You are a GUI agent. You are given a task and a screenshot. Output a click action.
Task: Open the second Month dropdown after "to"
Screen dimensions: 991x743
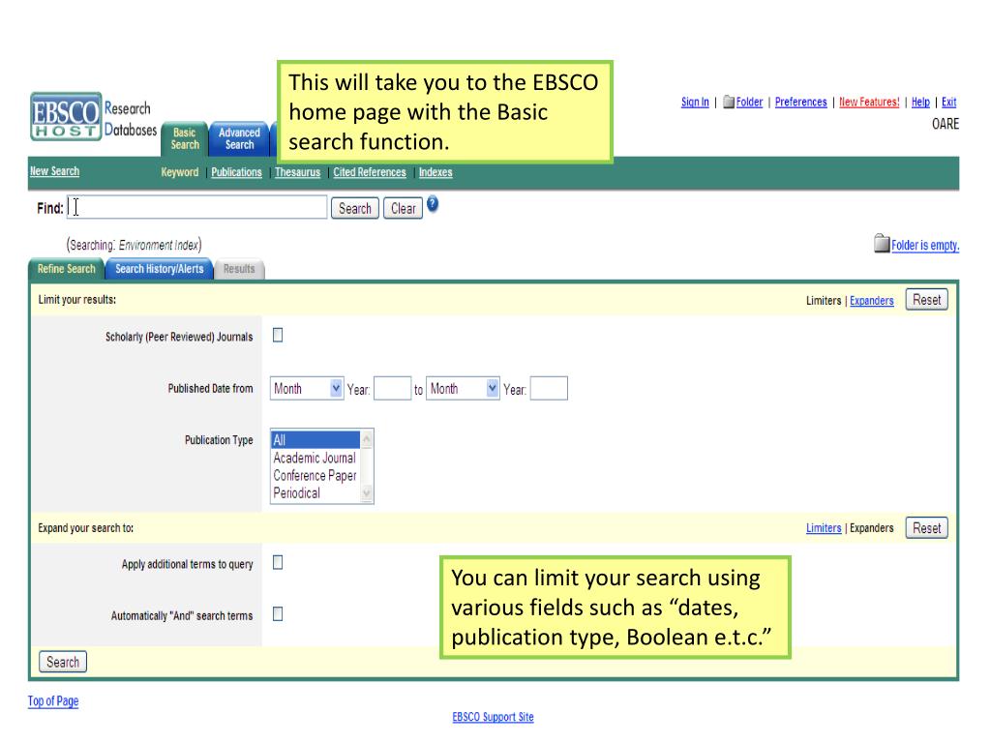pos(463,389)
